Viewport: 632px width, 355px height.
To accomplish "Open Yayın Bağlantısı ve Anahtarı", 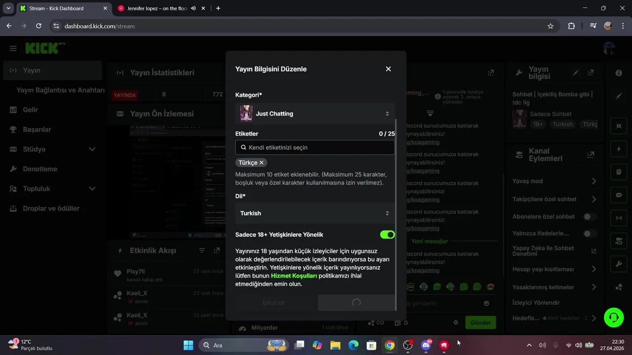I will point(60,90).
